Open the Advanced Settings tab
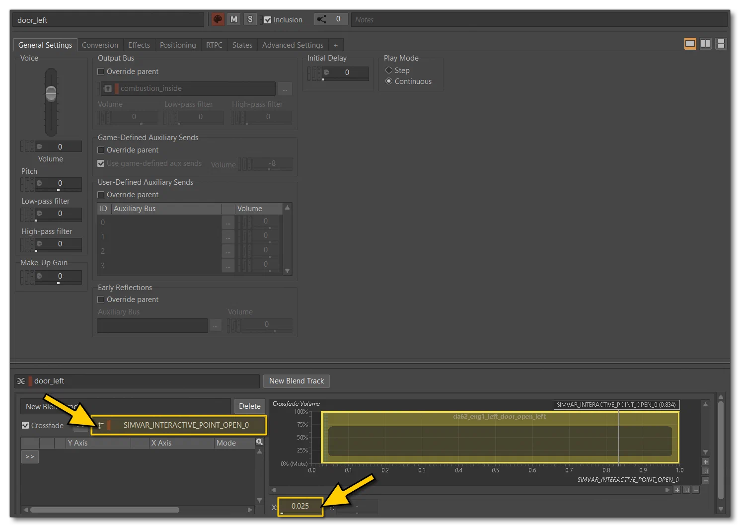Image resolution: width=740 pixels, height=527 pixels. 293,45
